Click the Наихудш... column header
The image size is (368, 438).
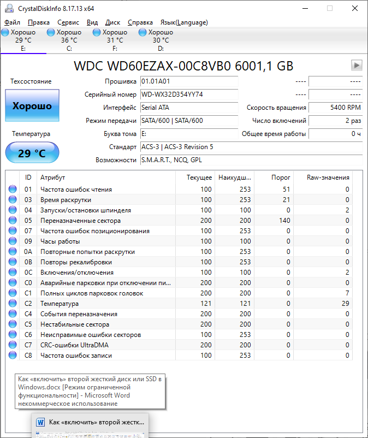pos(235,177)
